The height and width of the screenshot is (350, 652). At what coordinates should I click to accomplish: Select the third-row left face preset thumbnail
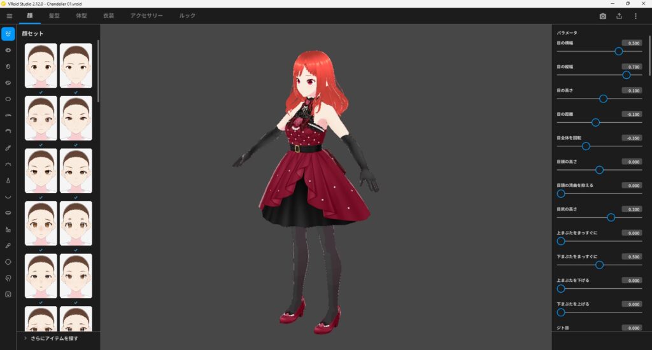click(x=41, y=171)
